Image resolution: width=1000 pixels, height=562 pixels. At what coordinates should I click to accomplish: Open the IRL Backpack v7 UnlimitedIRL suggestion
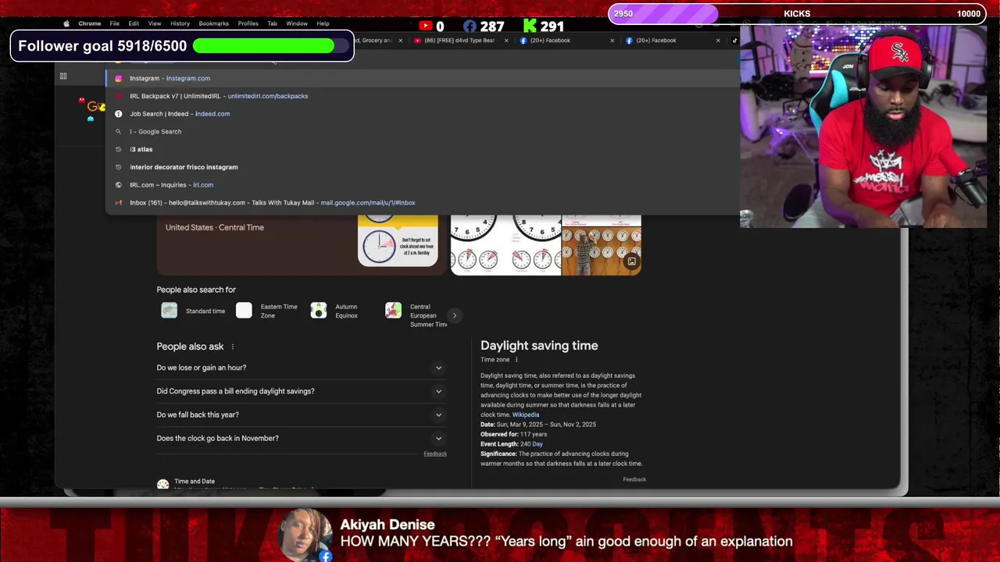[422, 96]
